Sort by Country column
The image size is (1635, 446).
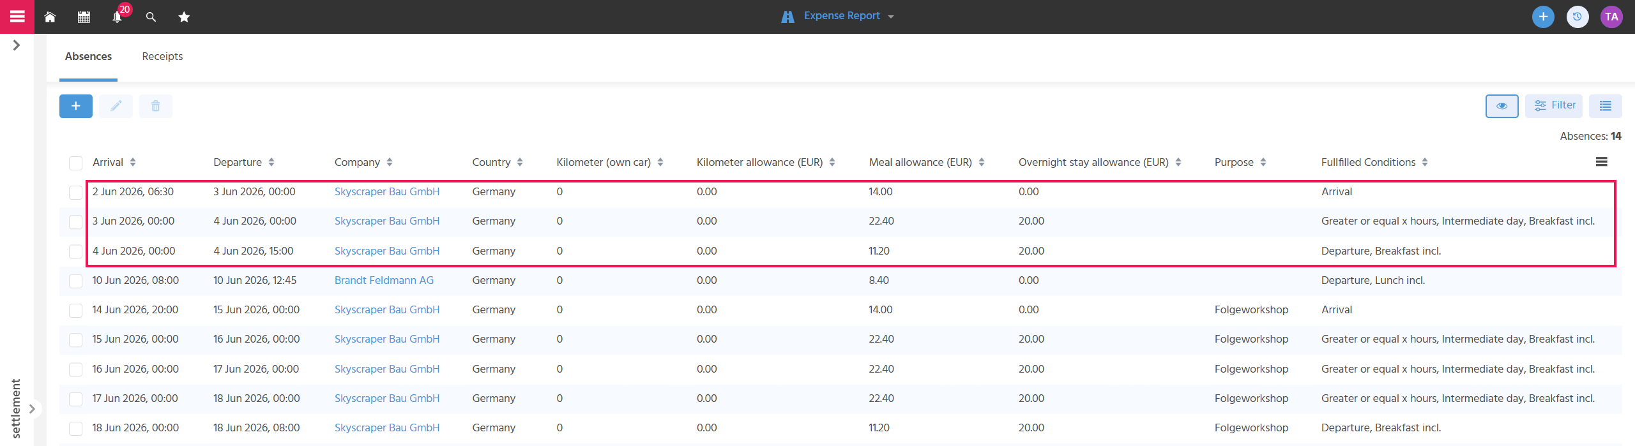[498, 162]
